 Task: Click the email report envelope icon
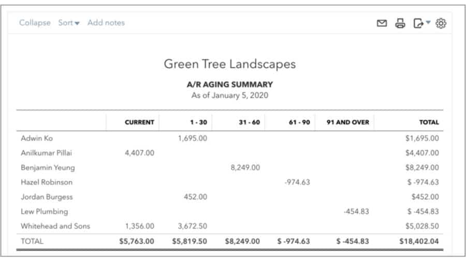click(x=382, y=23)
